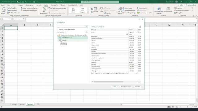This screenshot has width=198, height=111.
Task: Click the Daten transformieren button
Action: coord(126,87)
